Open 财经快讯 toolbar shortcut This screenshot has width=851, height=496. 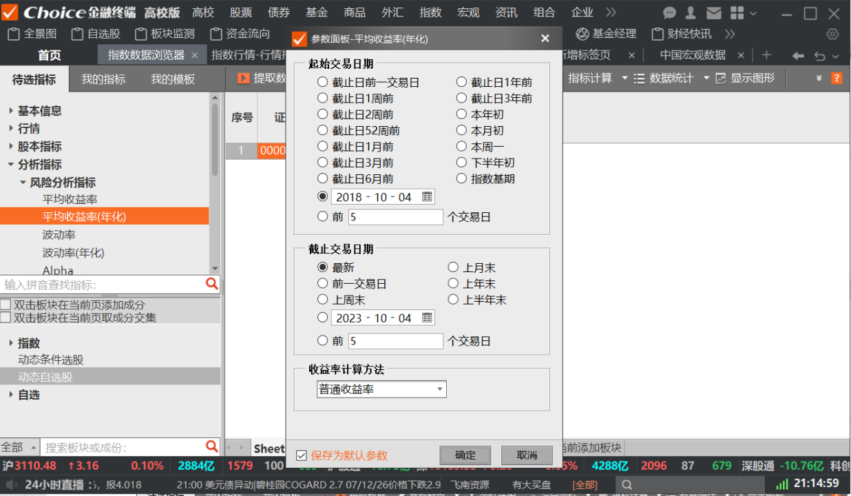[682, 34]
